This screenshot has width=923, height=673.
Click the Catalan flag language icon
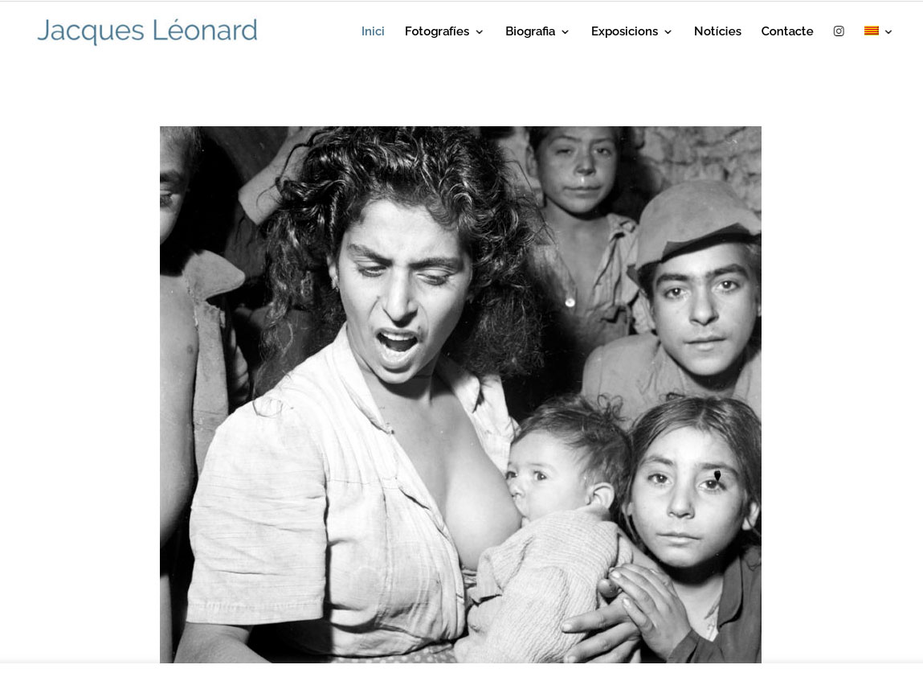pyautogui.click(x=872, y=31)
